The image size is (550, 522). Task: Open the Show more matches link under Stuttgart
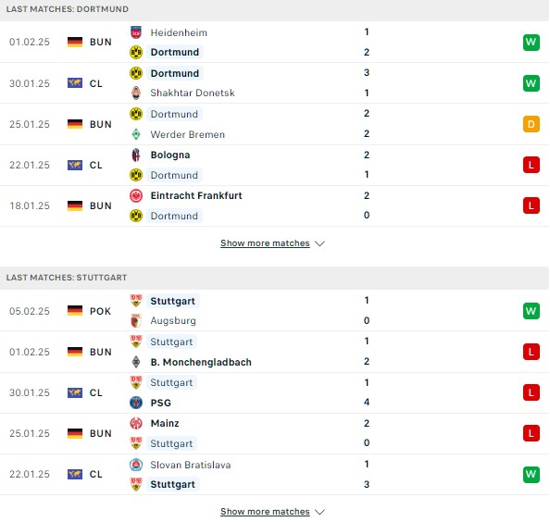click(265, 512)
